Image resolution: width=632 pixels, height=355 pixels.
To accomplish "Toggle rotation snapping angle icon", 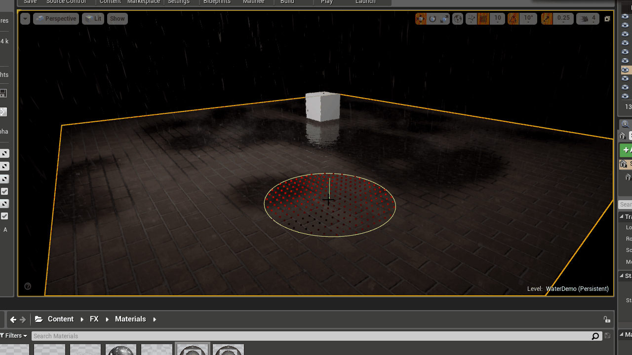I will [513, 19].
